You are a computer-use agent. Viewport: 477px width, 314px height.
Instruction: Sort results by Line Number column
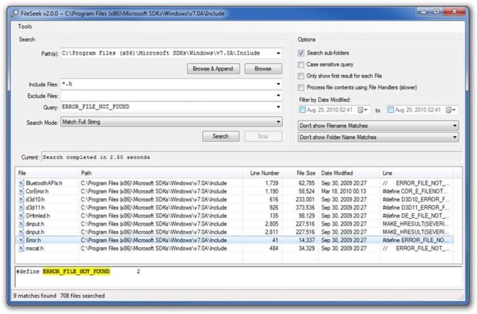[x=264, y=173]
